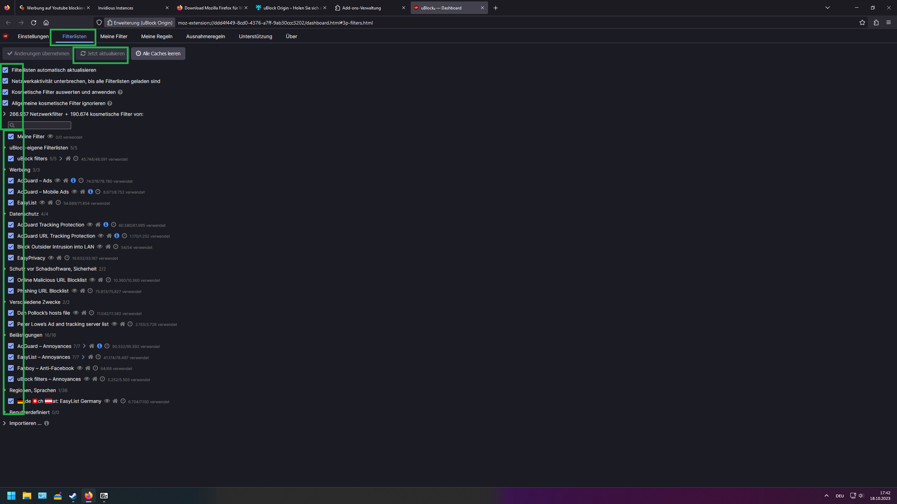Click blue info icon beside AdGuard – Mobile Ads

point(90,192)
